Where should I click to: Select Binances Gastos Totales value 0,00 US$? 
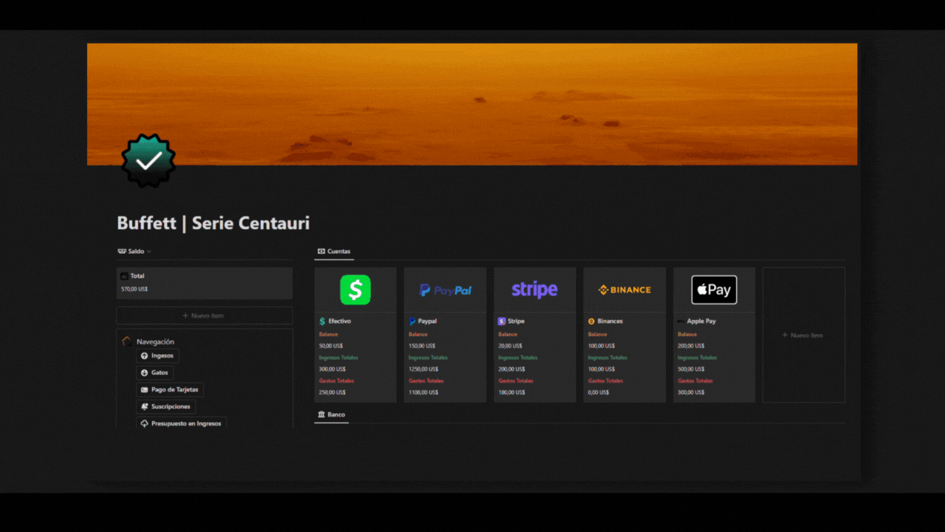599,392
